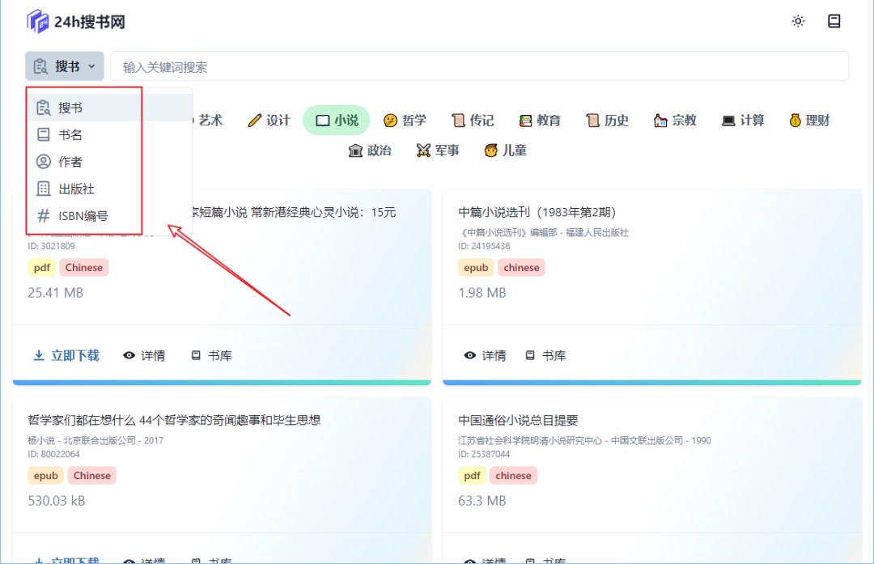Toggle the light/dark theme sun icon
874x564 pixels.
[x=798, y=21]
